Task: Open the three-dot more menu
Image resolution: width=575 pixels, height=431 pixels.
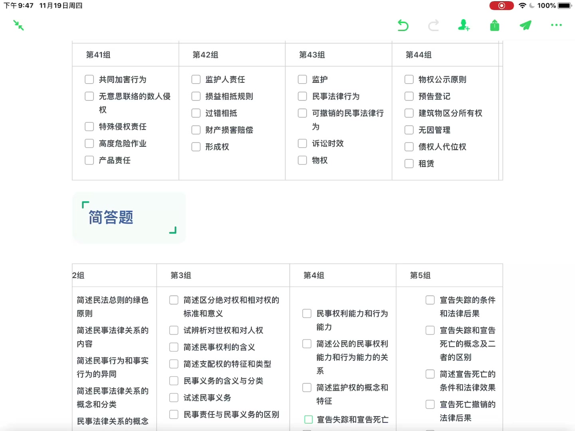Action: click(556, 25)
